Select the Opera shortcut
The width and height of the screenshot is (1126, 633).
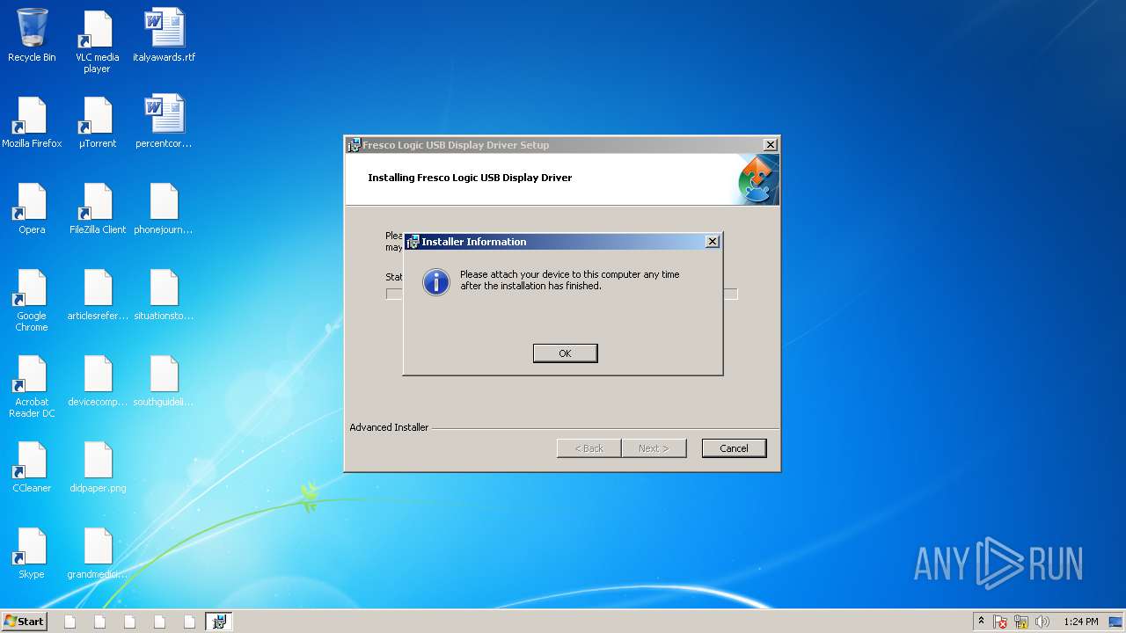32,208
